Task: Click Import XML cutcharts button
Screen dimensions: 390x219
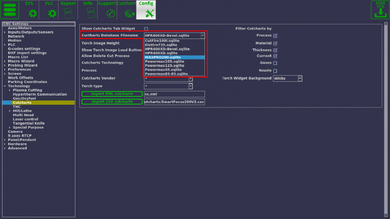Action: point(112,94)
